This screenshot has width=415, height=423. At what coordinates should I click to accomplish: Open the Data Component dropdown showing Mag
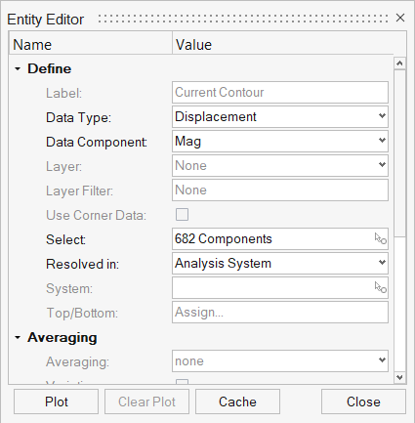280,141
